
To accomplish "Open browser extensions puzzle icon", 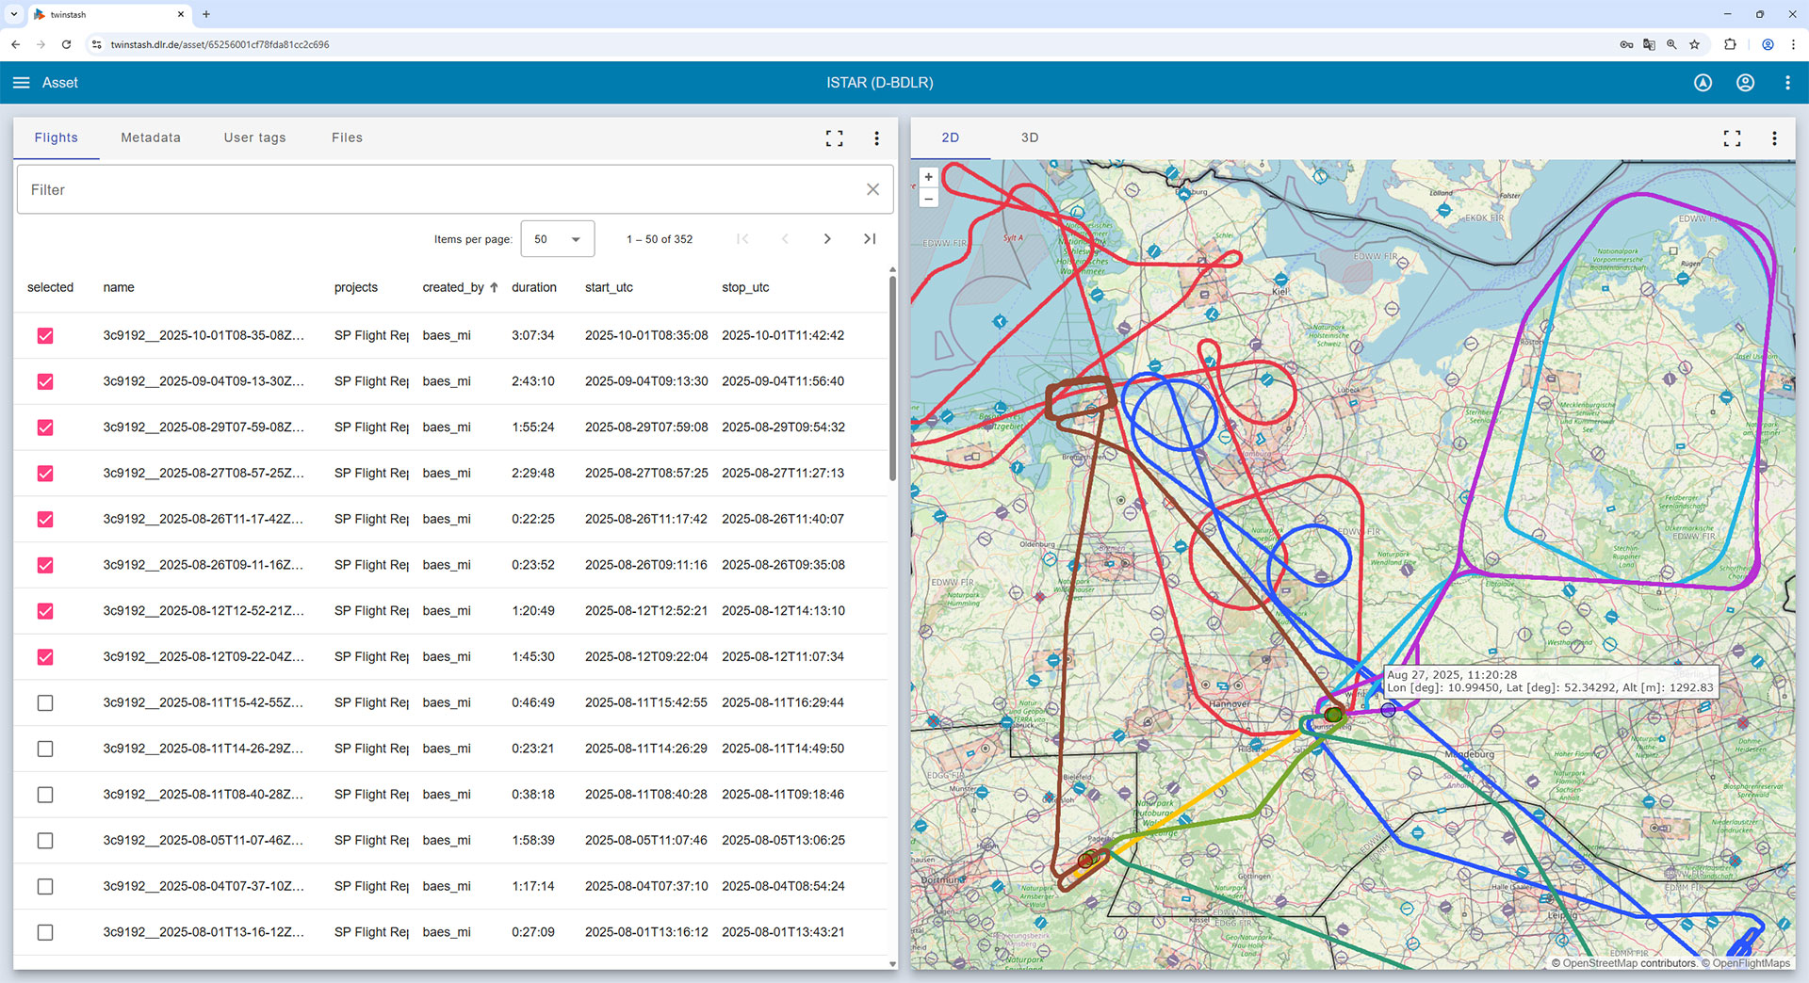I will coord(1730,44).
